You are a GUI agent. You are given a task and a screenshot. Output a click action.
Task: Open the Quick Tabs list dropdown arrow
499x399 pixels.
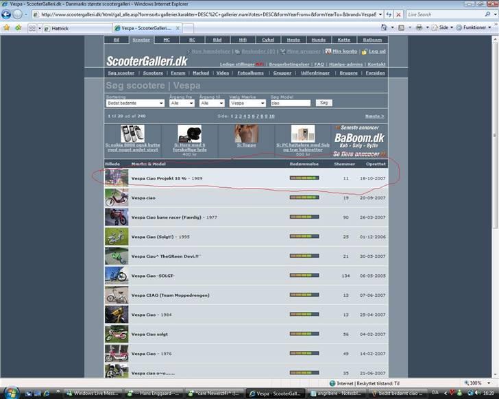pos(40,28)
